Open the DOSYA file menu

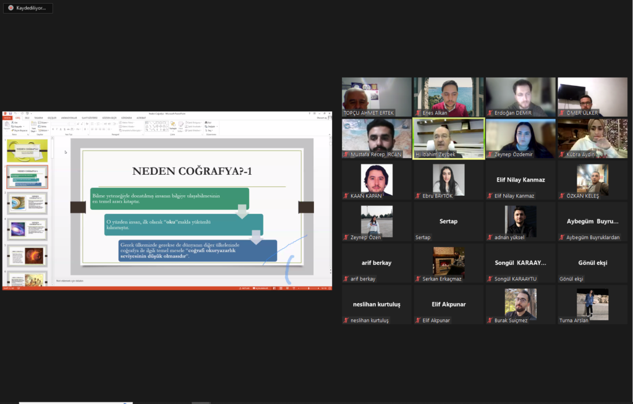coord(7,117)
